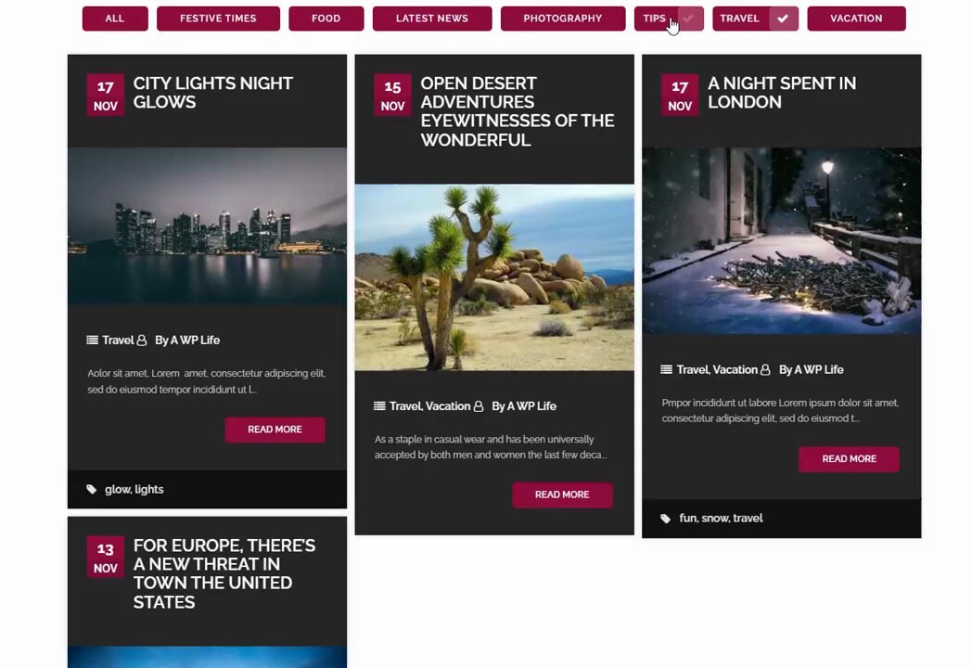Show Latest News posts
972x668 pixels.
click(432, 19)
